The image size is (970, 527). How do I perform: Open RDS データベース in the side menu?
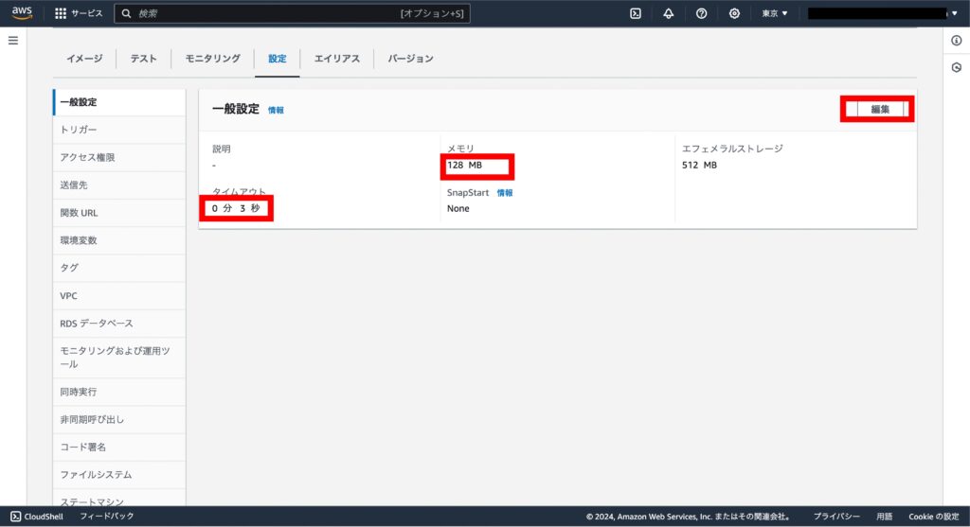pos(119,324)
